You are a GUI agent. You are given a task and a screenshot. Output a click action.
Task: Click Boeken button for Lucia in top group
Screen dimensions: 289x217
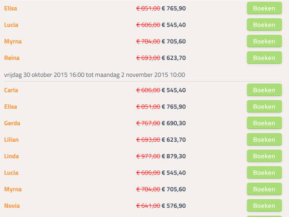point(264,25)
